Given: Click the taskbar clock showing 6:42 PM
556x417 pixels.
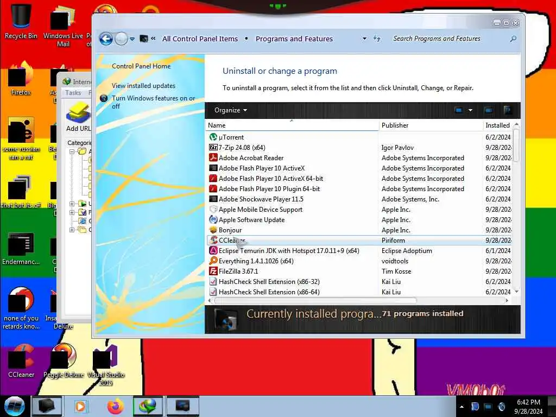Looking at the screenshot, I should (528, 406).
